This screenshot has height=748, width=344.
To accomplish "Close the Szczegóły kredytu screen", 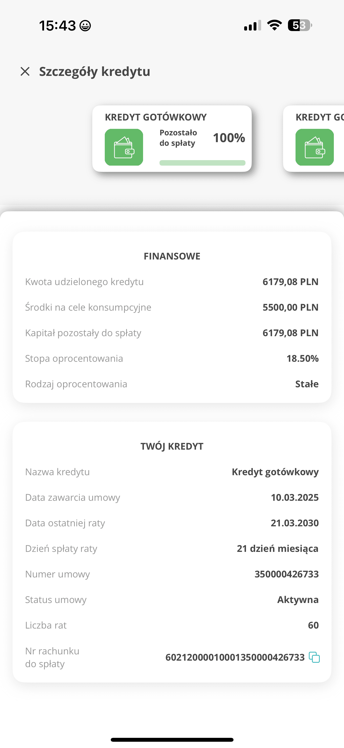I will tap(25, 71).
